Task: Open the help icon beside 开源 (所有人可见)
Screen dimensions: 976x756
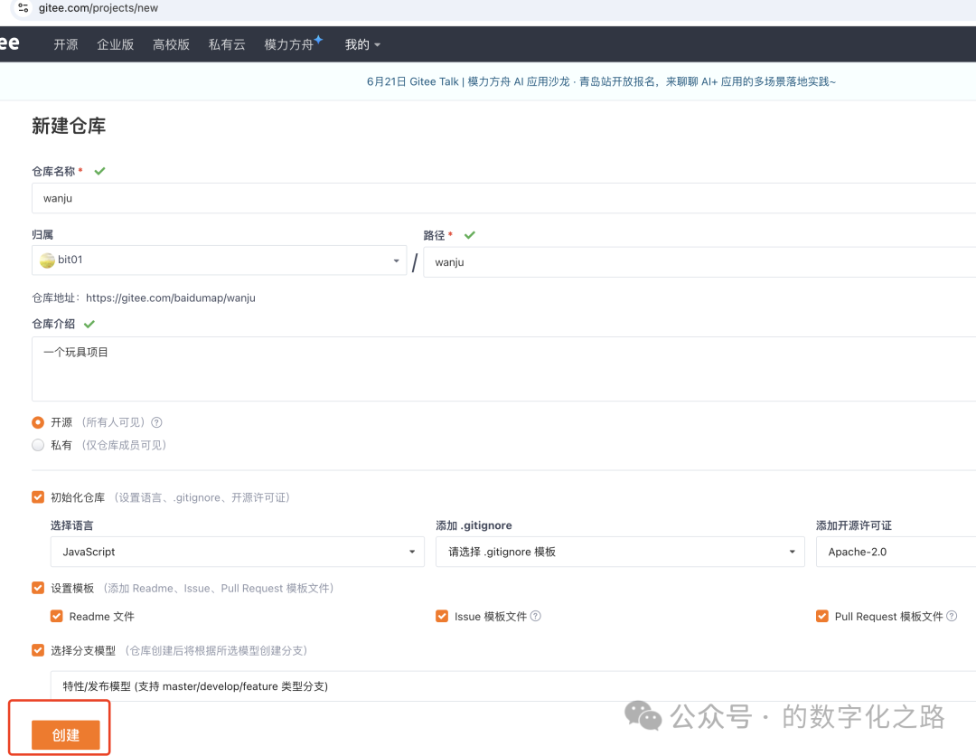Action: (156, 422)
